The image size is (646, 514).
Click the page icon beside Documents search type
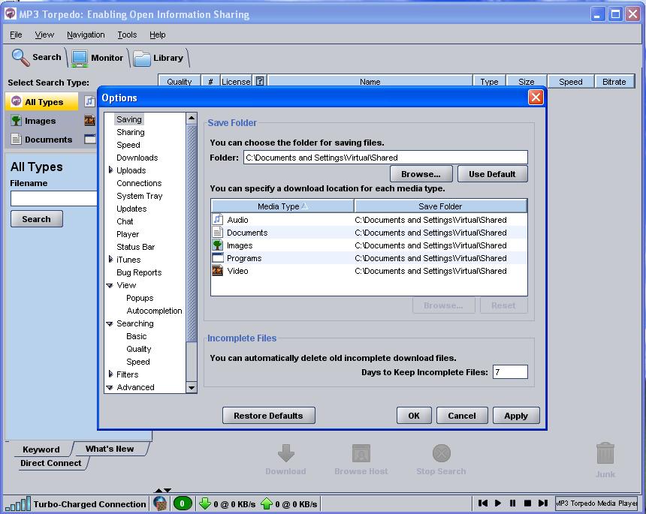tap(16, 140)
